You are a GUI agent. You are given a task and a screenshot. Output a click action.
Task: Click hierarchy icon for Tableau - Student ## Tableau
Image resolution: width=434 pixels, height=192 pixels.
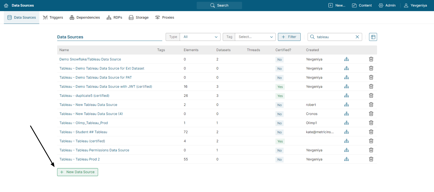pos(346,132)
